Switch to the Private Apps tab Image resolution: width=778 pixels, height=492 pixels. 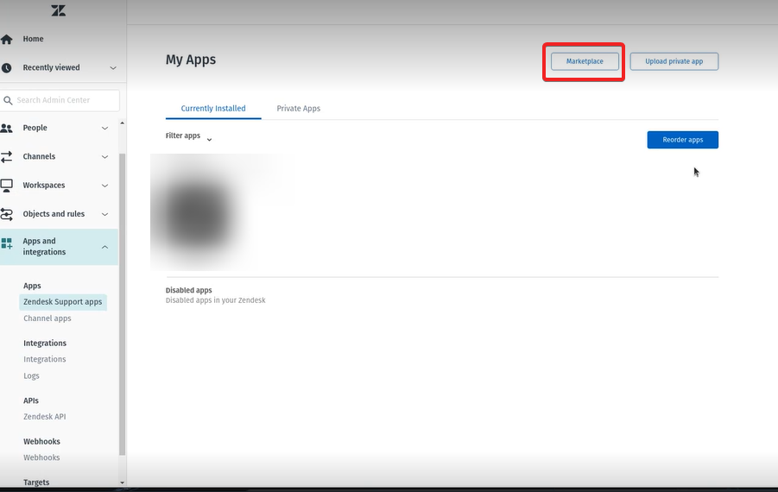tap(298, 109)
